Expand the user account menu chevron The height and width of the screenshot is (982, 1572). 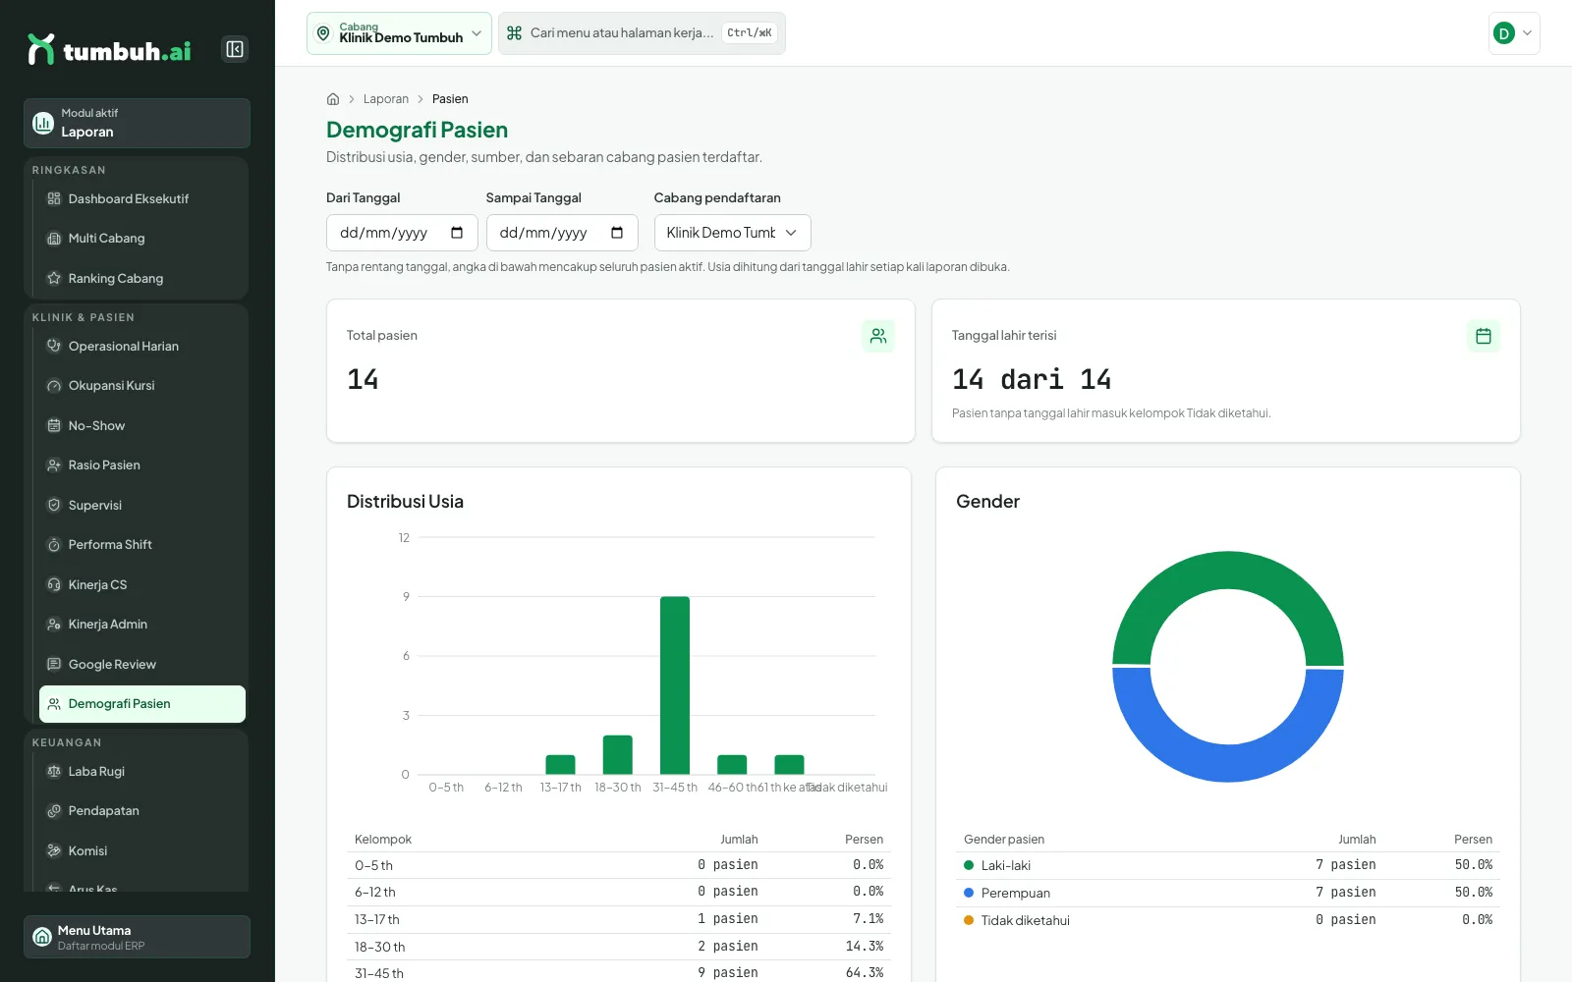[1527, 33]
